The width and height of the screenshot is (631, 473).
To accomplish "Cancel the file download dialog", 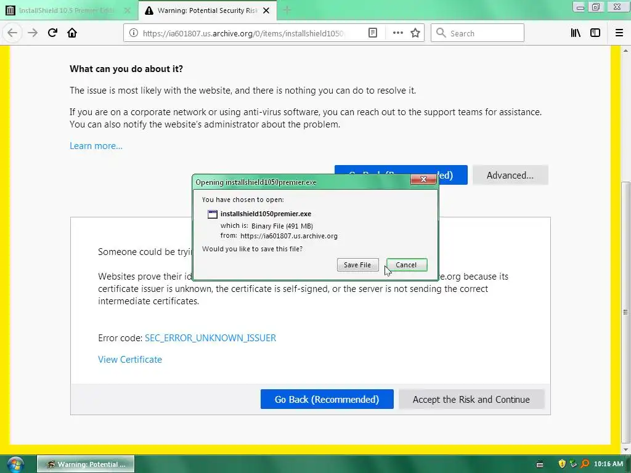I will (x=406, y=265).
